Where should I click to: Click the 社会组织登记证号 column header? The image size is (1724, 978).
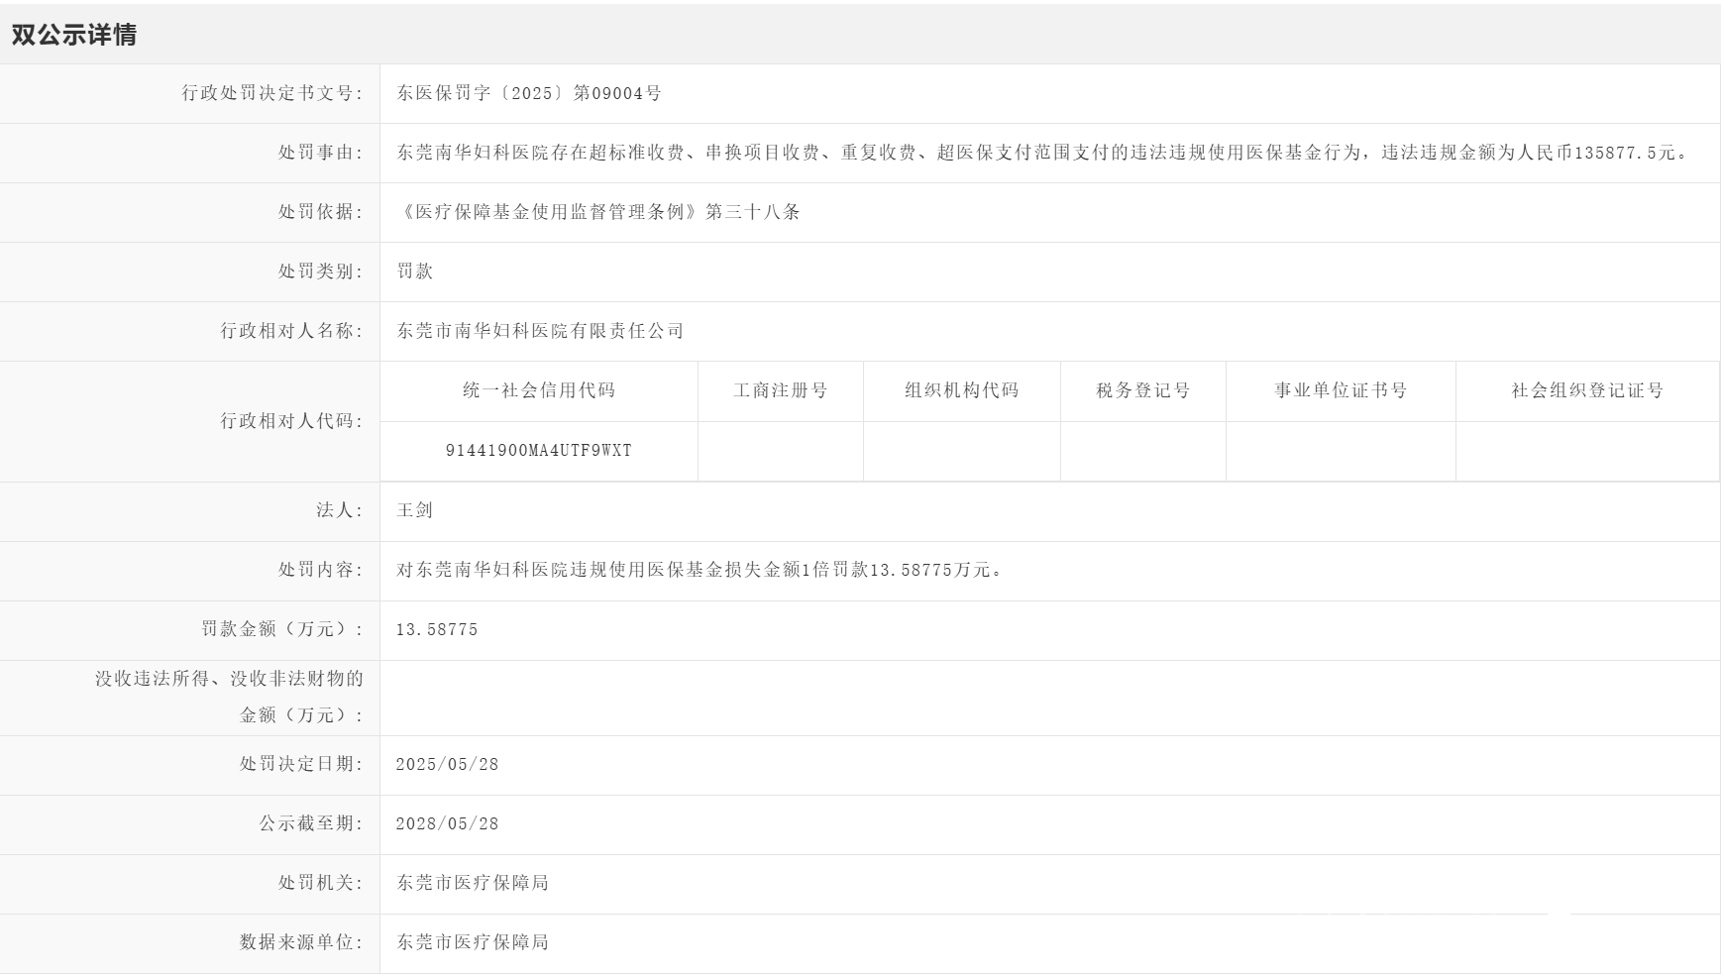click(x=1586, y=390)
